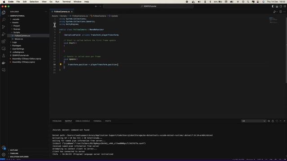Open the Terminal menu
The image size is (287, 161).
pyautogui.click(x=66, y=2)
